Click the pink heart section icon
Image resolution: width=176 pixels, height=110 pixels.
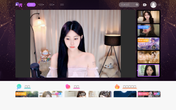(x=68, y=87)
